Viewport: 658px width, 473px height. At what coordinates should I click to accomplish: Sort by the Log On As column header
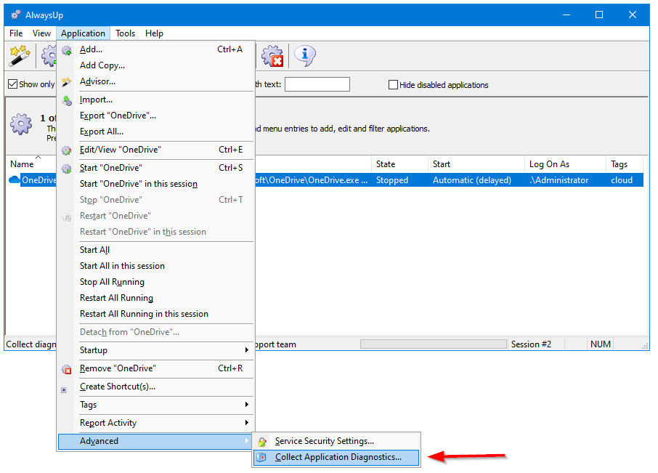565,164
